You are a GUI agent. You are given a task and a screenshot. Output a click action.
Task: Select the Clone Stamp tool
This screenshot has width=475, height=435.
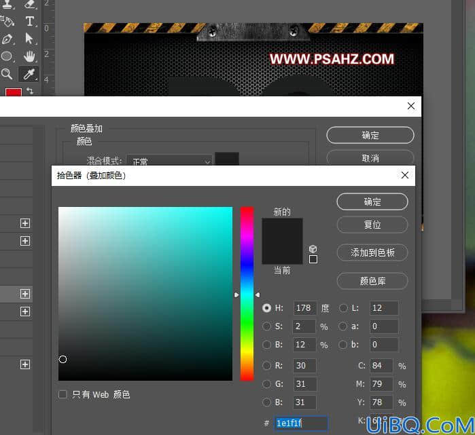(7, 4)
